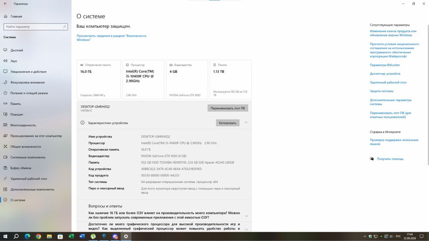429x241 pixels.
Task: Open Дисплей settings
Action: [x=17, y=50]
